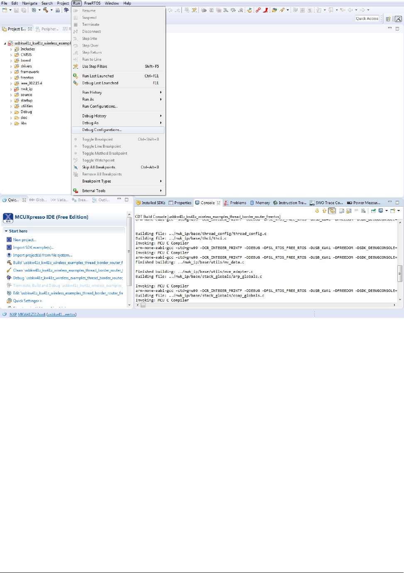The height and width of the screenshot is (573, 404).
Task: Click Use Step Filters icon
Action: click(x=76, y=67)
